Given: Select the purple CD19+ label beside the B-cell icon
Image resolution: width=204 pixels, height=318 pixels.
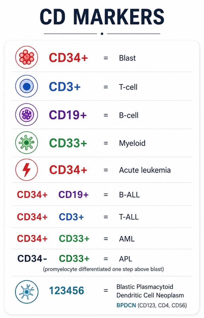Looking at the screenshot, I should (68, 115).
